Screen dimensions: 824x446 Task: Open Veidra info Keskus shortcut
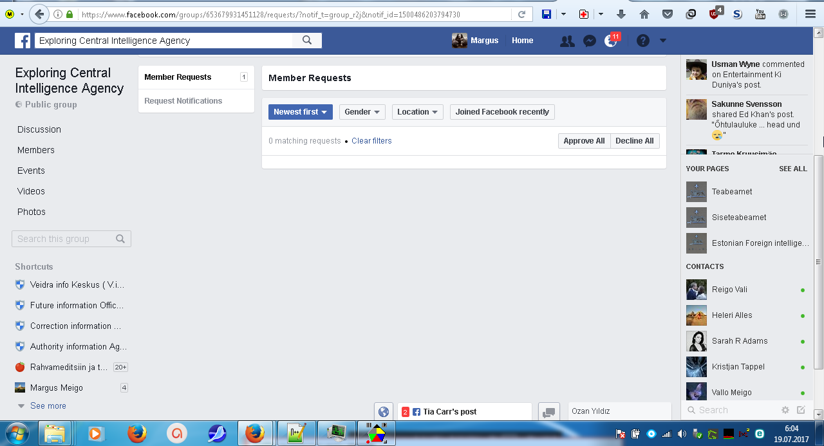[x=70, y=284]
